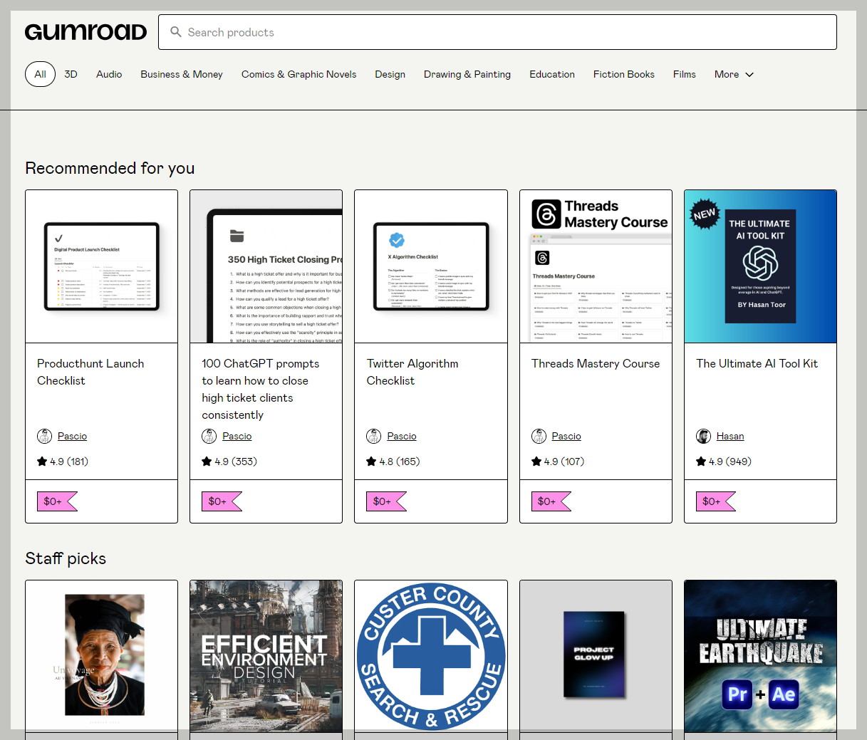Click star rating 4.9 (353)

click(229, 462)
